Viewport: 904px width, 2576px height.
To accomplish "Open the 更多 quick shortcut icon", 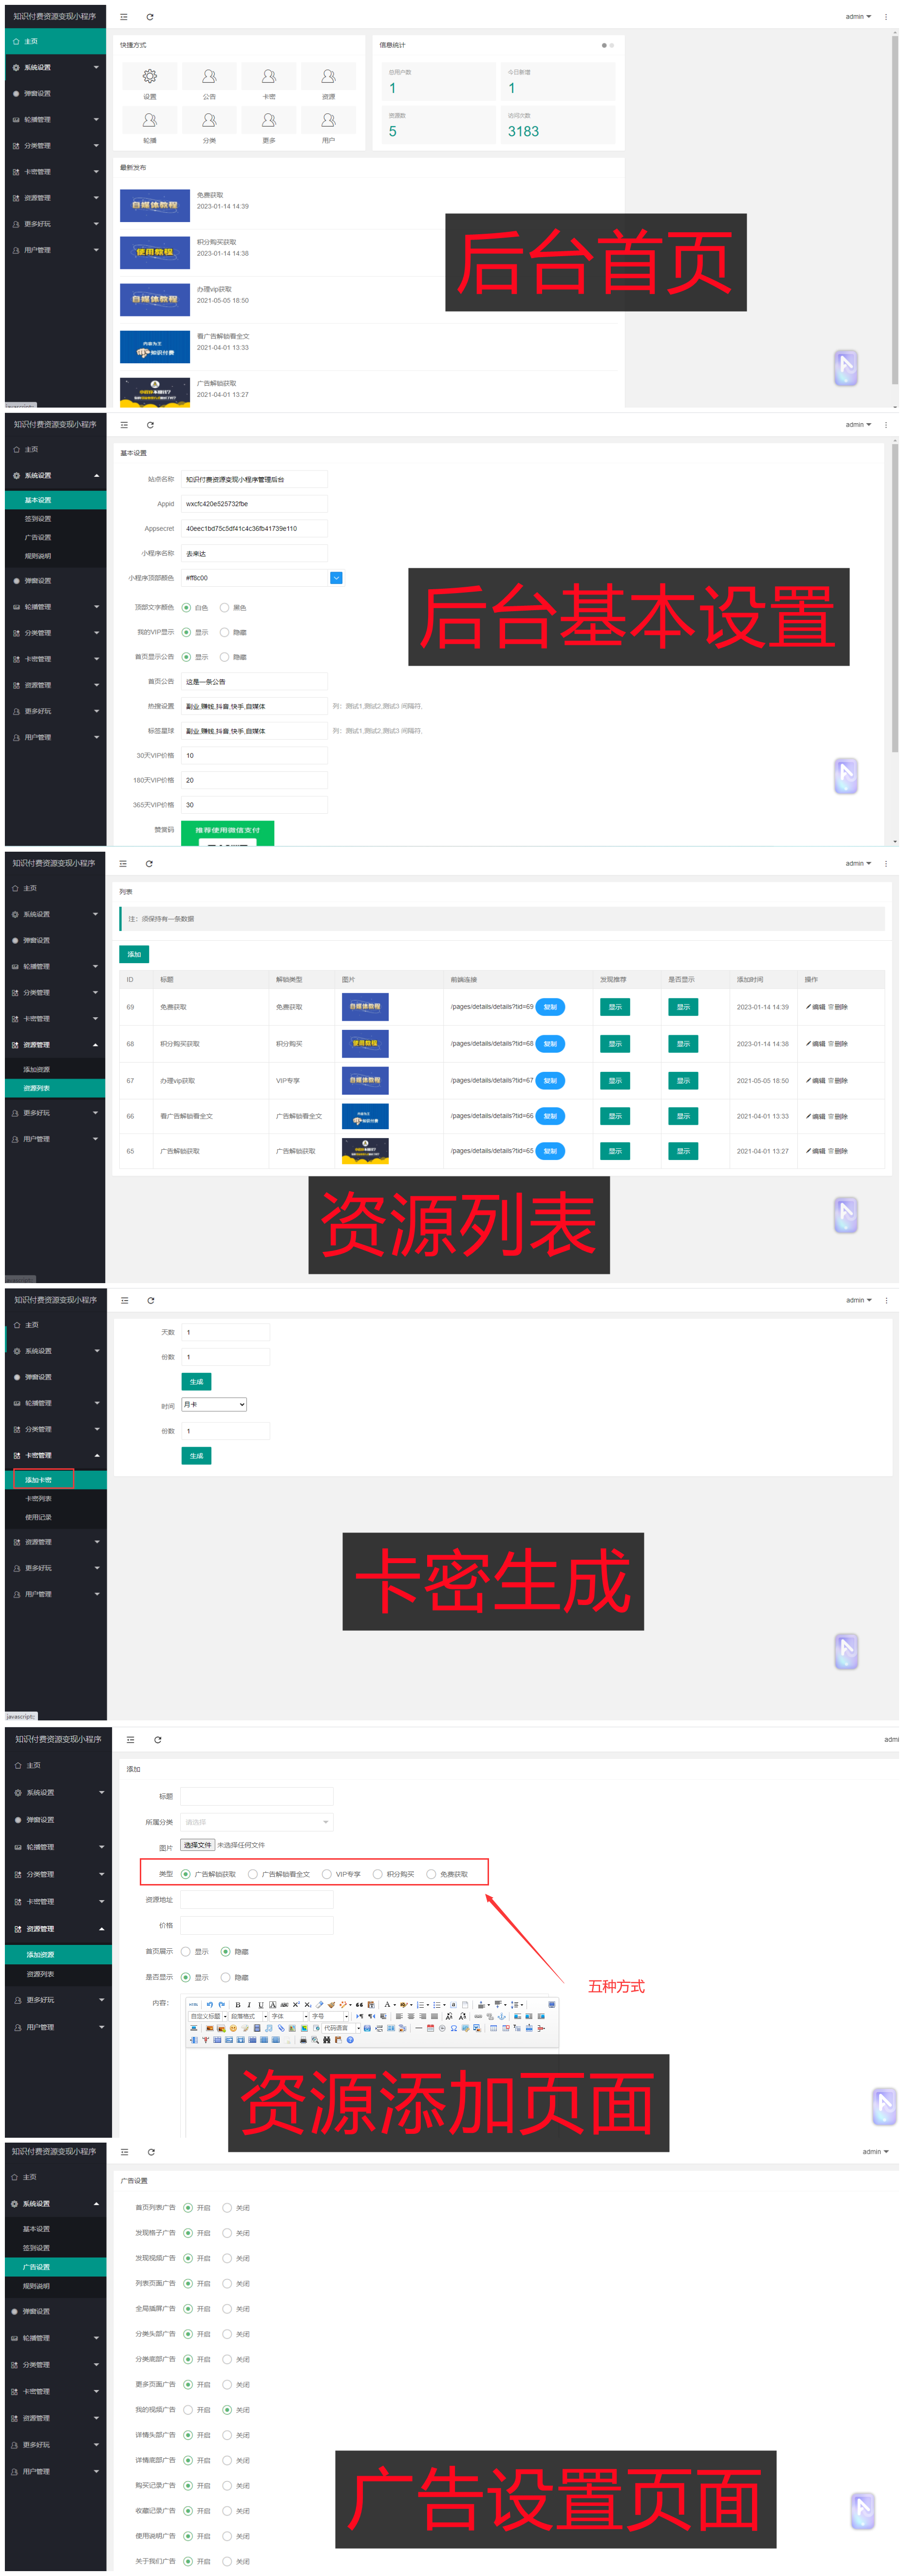I will click(x=269, y=120).
